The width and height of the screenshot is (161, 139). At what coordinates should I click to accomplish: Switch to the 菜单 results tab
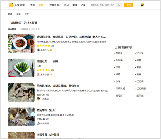(19, 14)
